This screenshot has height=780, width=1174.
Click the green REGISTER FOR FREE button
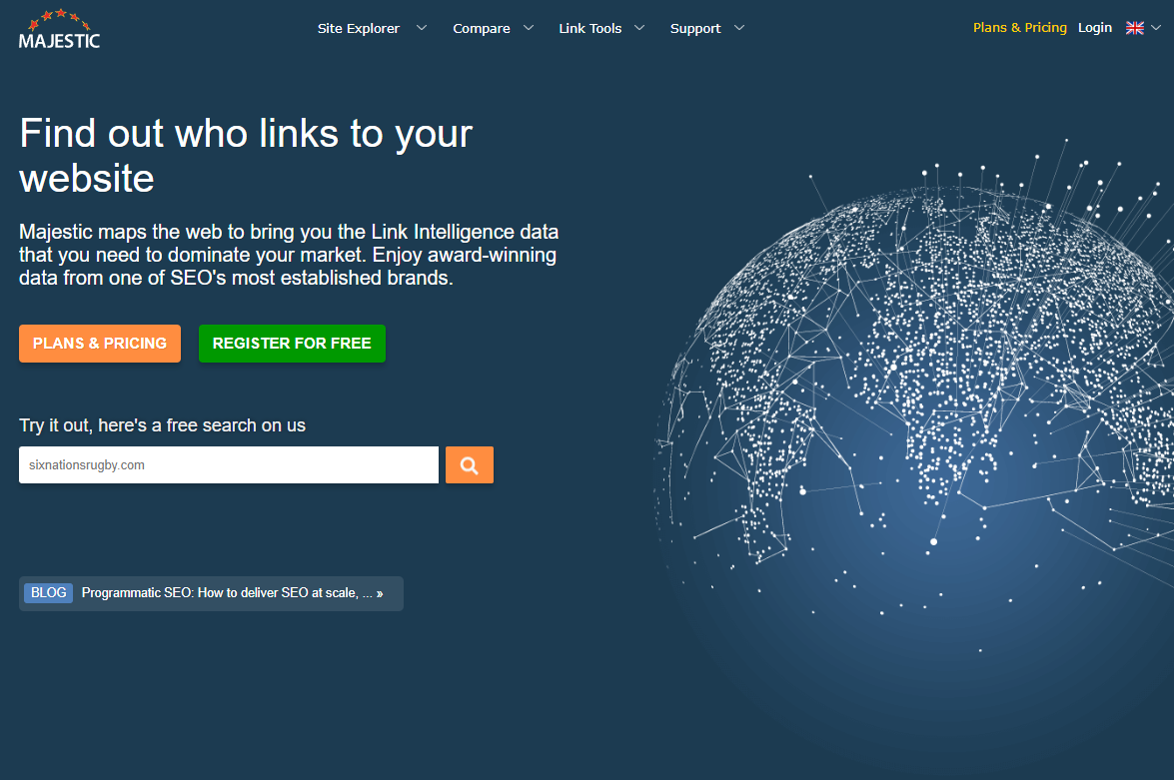tap(292, 344)
